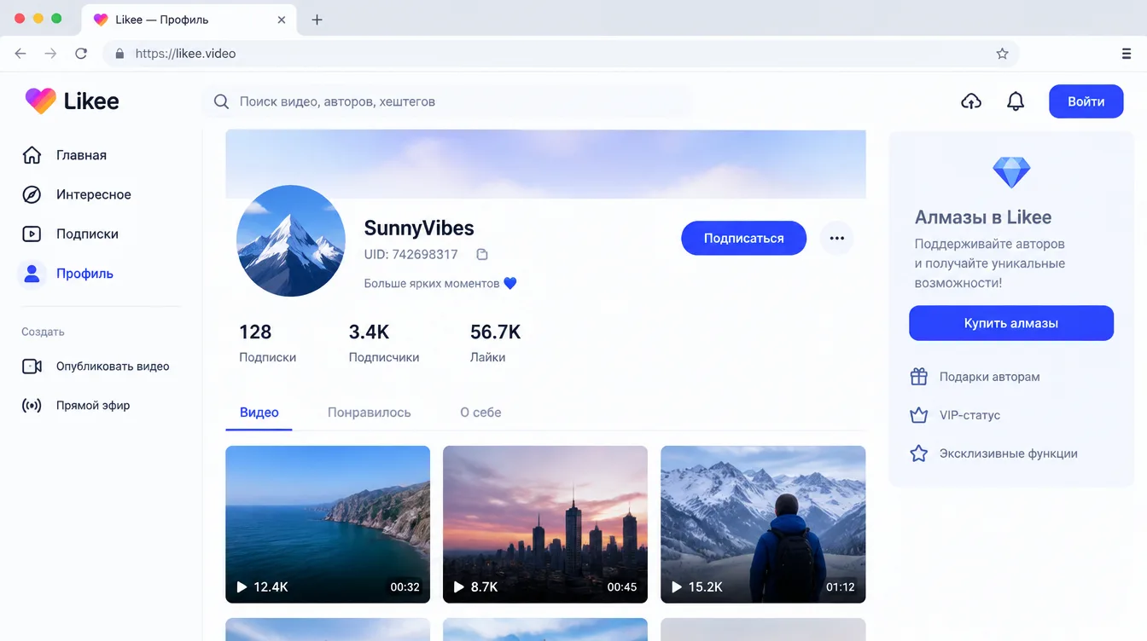Screen dimensions: 1147x641
Task: Click the Подписки play icon
Action: tap(32, 234)
